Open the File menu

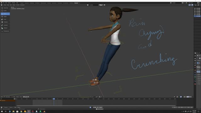(3, 3)
